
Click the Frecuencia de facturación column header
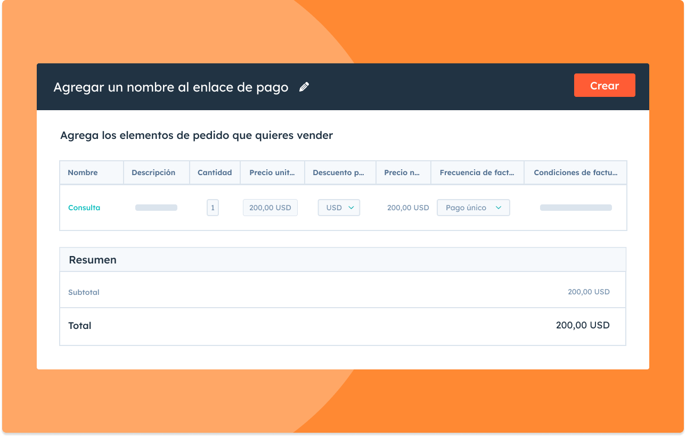(477, 172)
